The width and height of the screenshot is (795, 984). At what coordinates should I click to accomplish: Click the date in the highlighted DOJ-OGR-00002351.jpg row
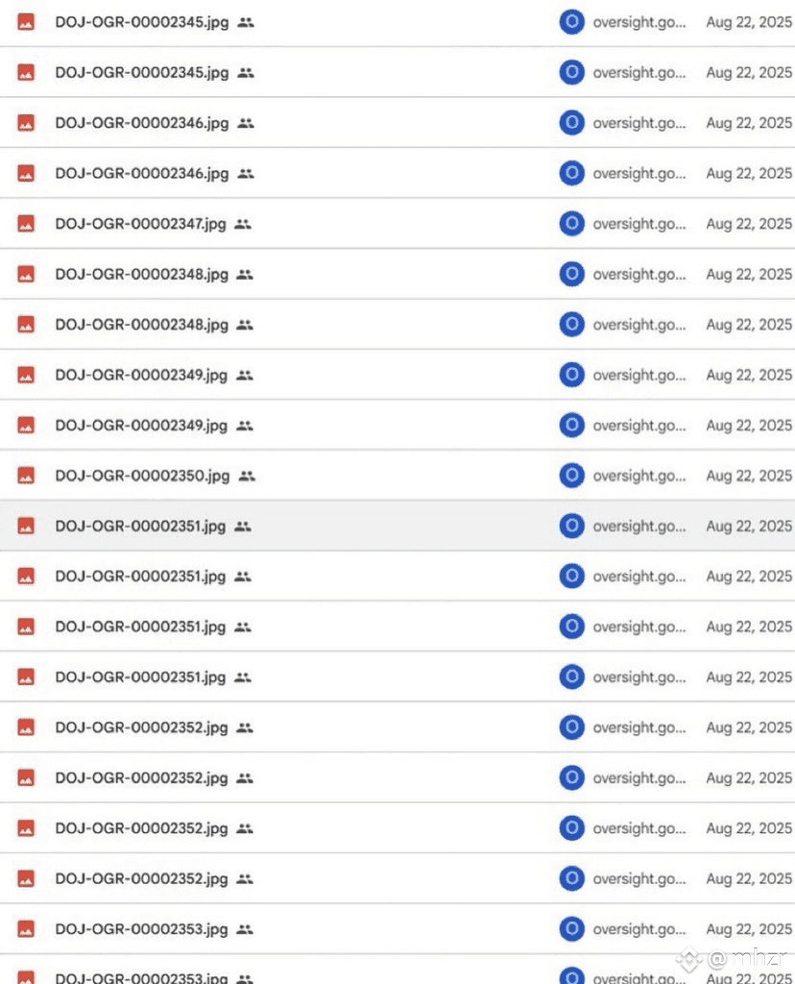click(x=749, y=526)
